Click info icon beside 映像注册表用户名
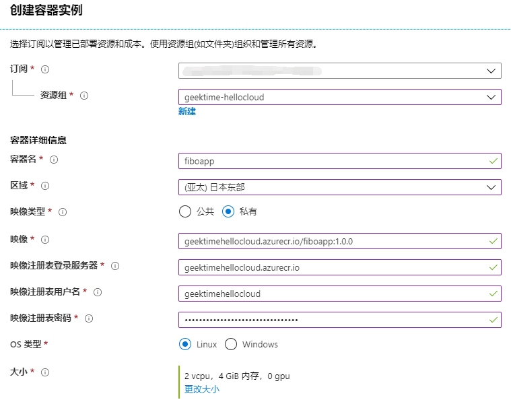 pos(98,292)
